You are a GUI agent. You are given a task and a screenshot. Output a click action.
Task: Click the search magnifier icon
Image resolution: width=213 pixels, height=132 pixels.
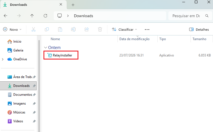point(207,16)
